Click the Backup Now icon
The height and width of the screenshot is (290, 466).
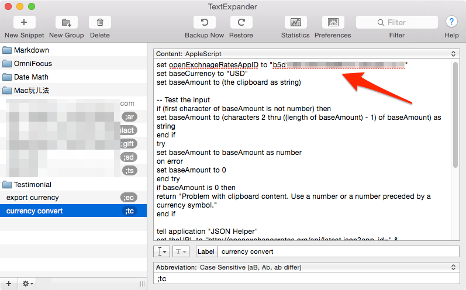(205, 22)
